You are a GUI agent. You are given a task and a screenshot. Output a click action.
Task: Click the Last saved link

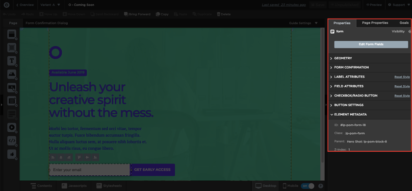283,5
